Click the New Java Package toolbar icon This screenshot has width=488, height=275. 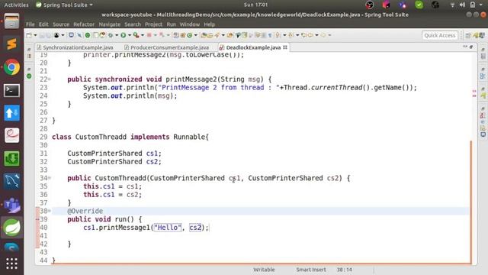(x=183, y=35)
